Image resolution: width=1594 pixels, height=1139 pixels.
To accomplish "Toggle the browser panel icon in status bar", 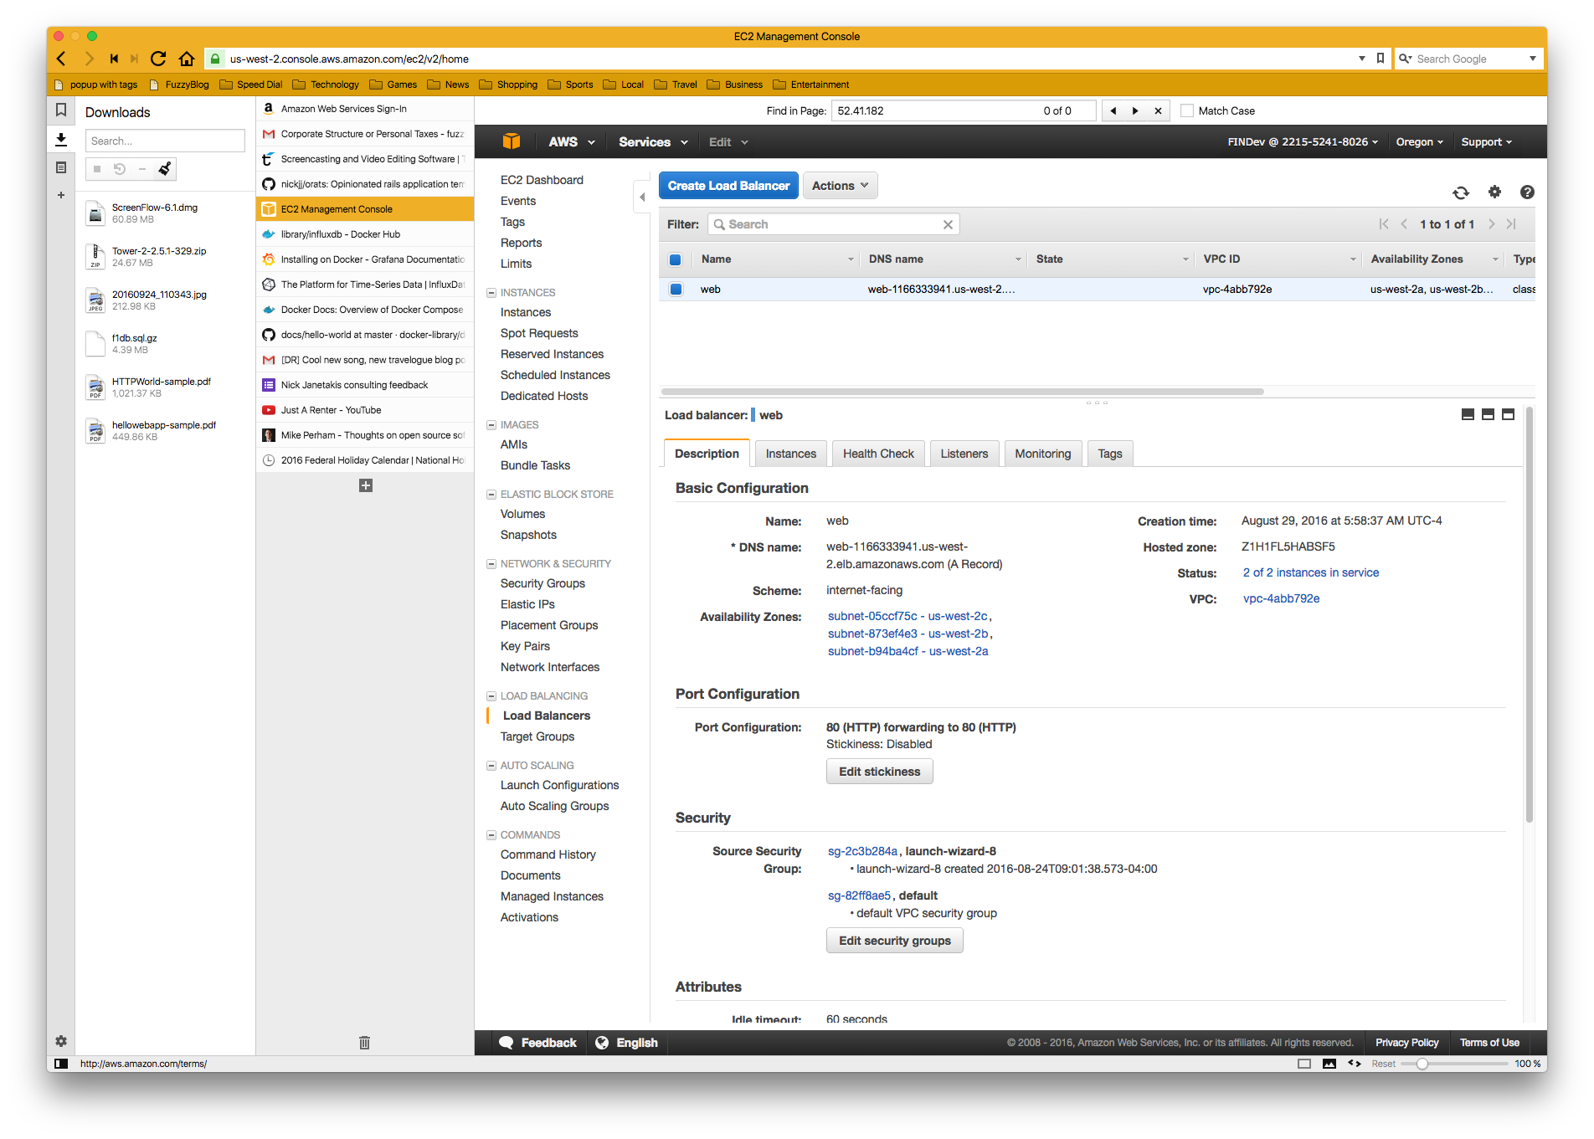I will tap(61, 1064).
